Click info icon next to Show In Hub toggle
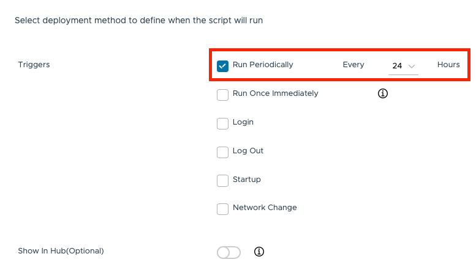The height and width of the screenshot is (273, 476). 259,252
